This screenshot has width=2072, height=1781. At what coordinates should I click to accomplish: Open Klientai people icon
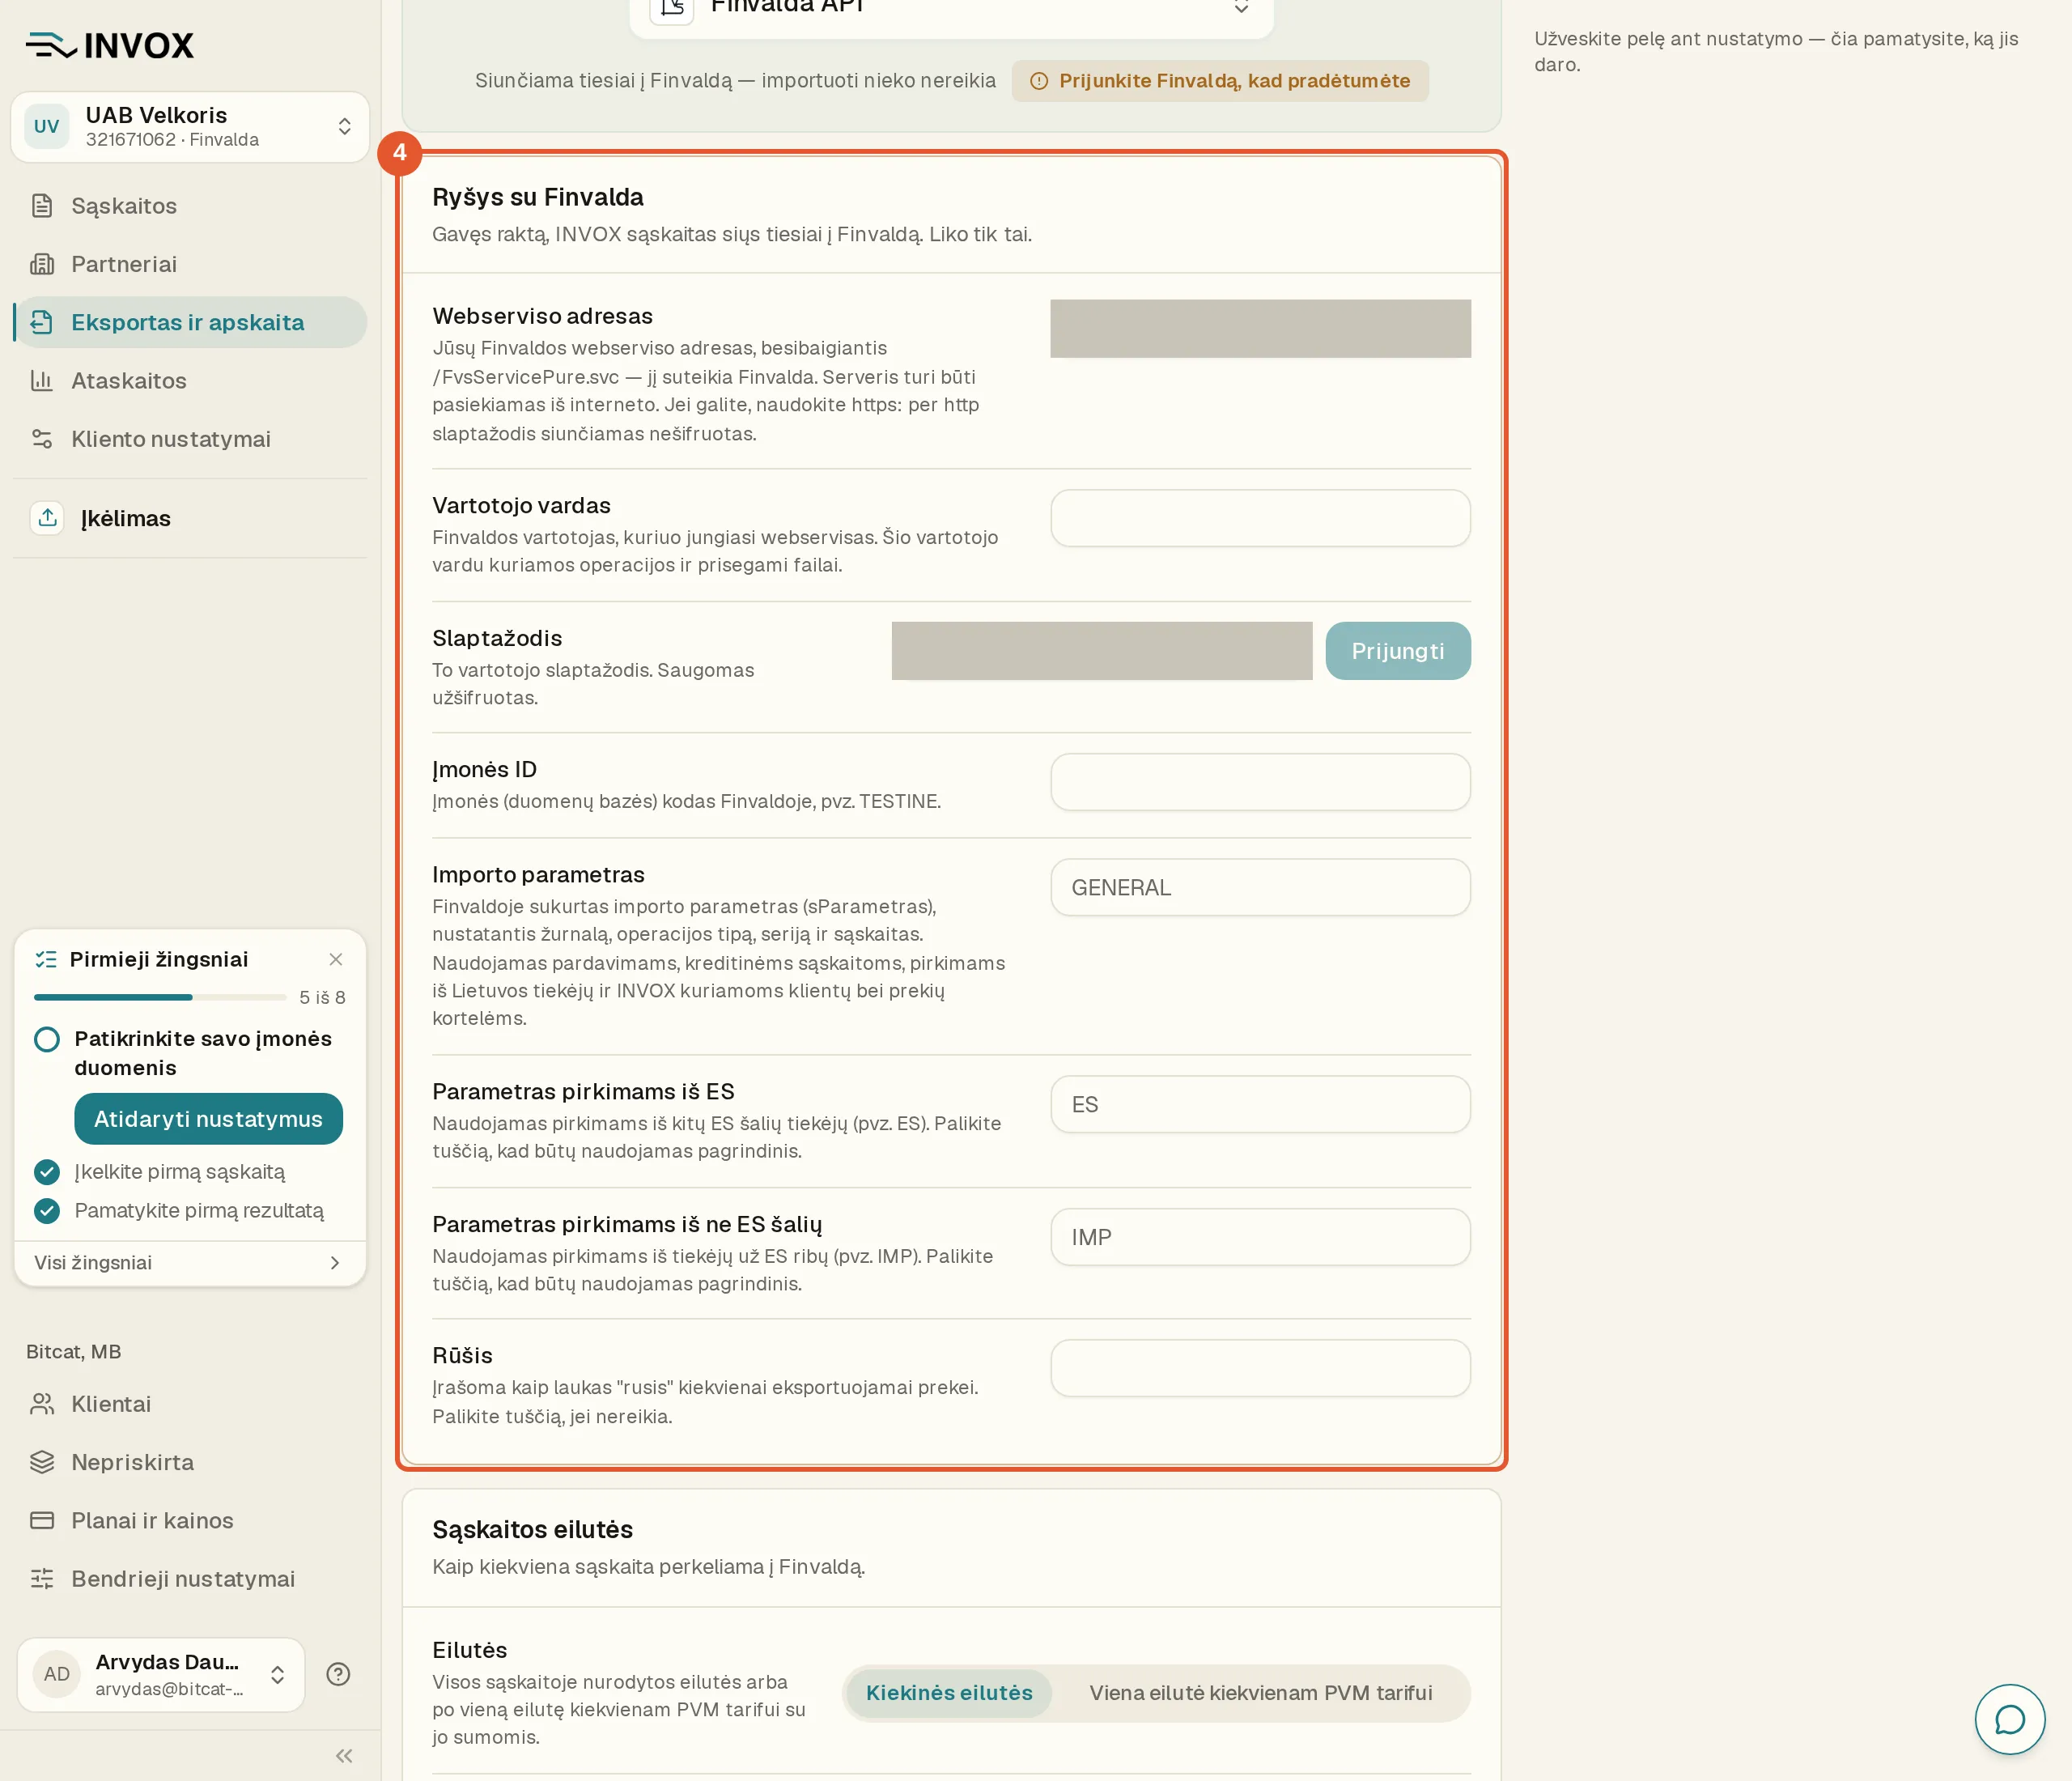(x=42, y=1404)
